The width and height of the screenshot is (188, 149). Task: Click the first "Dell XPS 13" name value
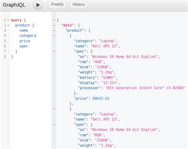(x=104, y=46)
